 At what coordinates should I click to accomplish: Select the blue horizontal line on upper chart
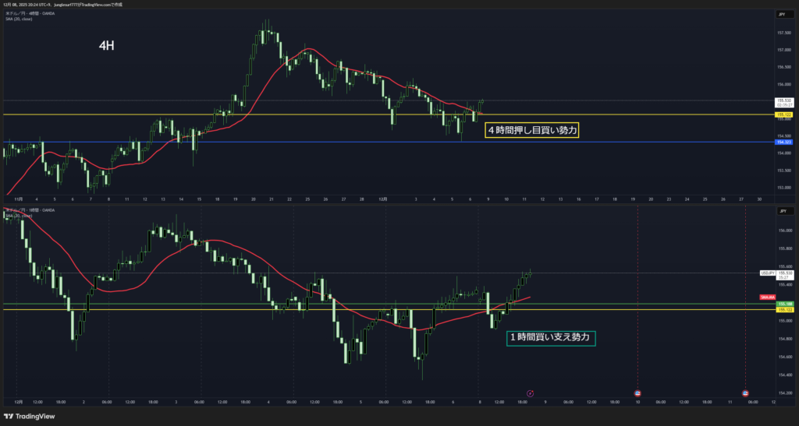click(312, 143)
